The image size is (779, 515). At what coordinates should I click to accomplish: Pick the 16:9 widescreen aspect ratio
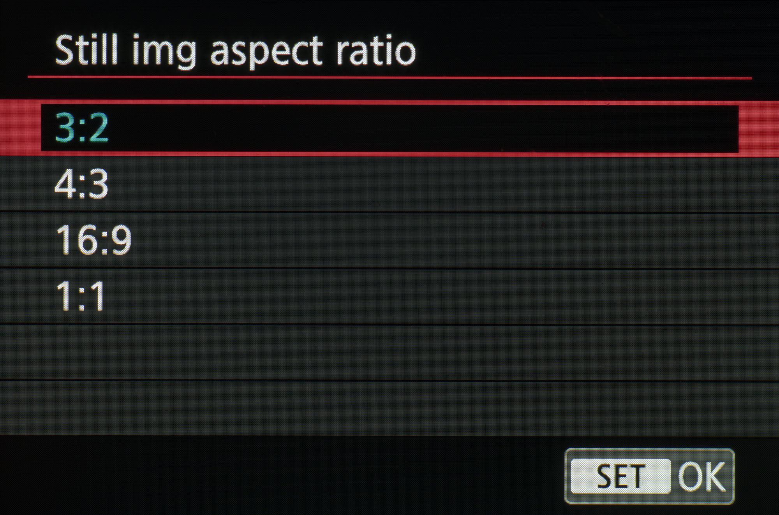pyautogui.click(x=389, y=240)
